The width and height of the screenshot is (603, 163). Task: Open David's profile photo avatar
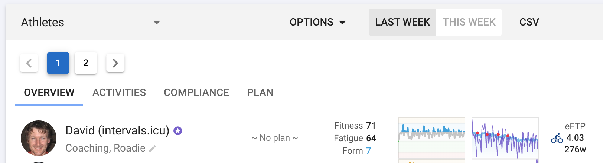tap(39, 138)
